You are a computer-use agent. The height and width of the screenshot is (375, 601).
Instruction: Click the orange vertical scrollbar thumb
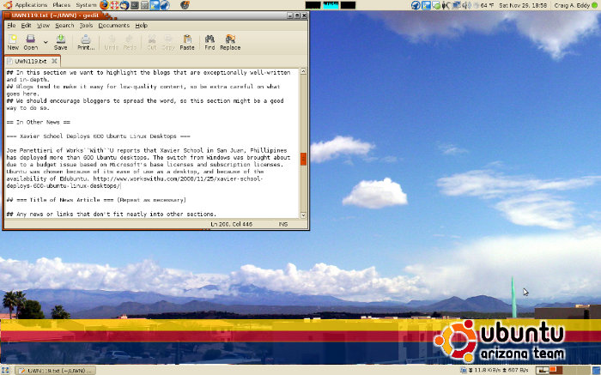(302, 160)
